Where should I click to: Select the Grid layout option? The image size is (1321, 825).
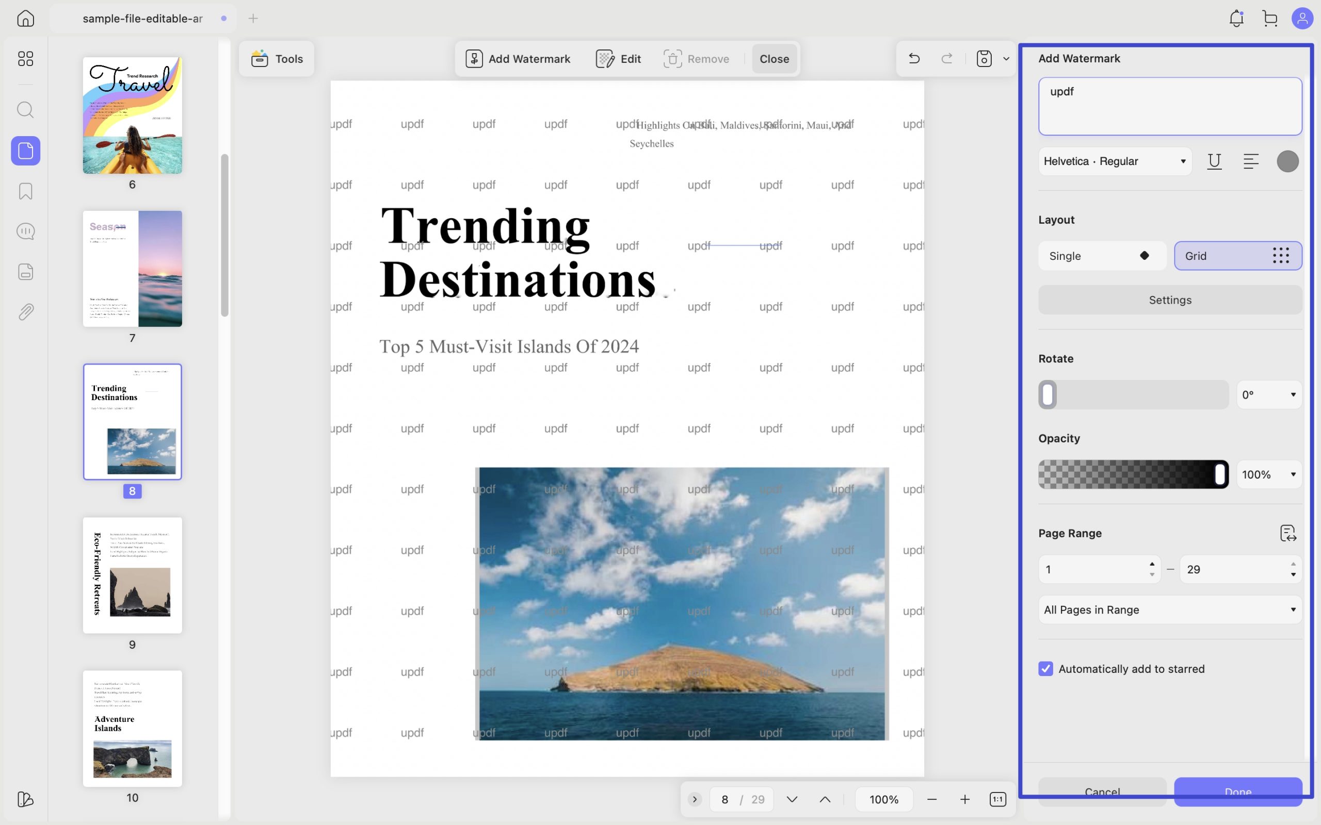tap(1238, 256)
